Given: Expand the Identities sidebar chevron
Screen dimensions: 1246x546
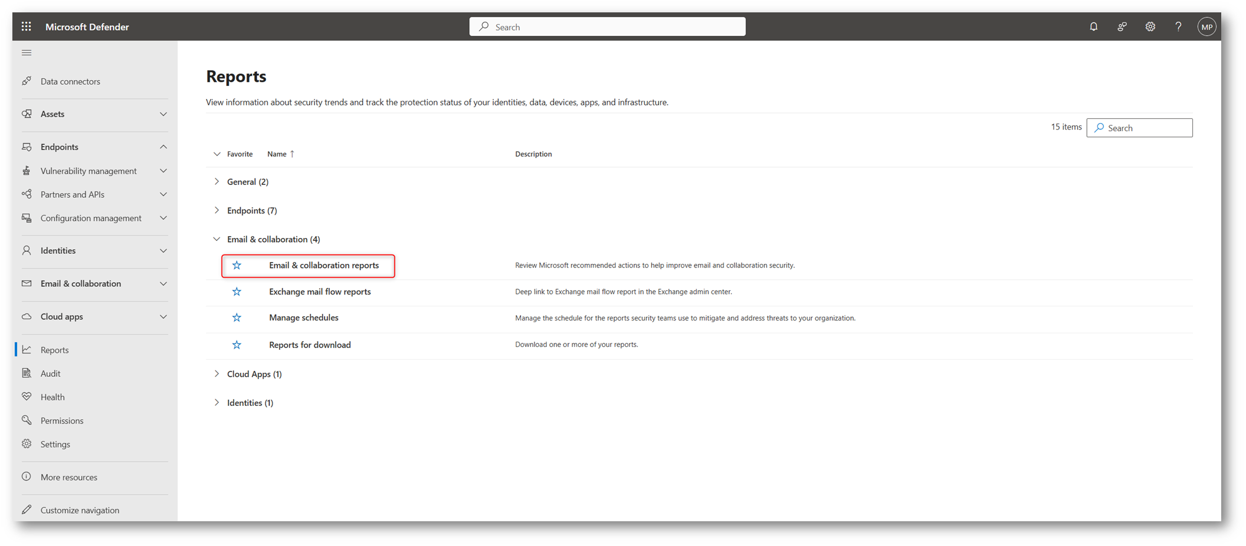Looking at the screenshot, I should click(163, 250).
